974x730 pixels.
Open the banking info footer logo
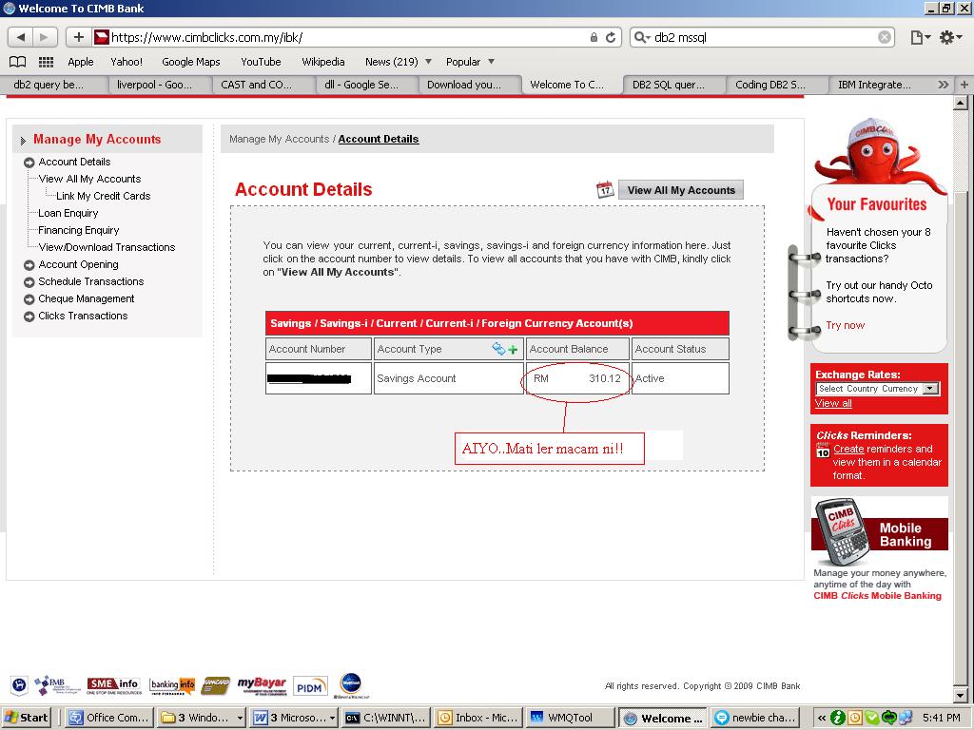[x=172, y=685]
